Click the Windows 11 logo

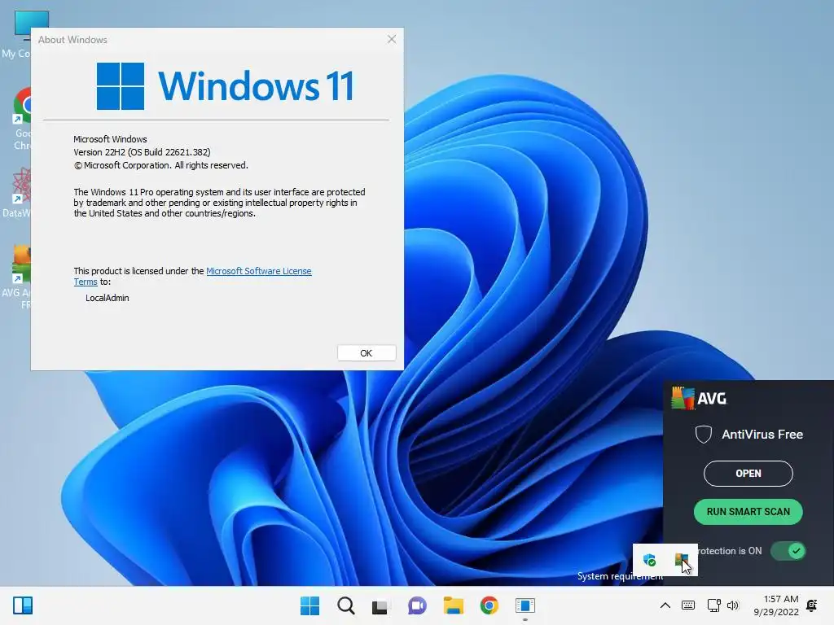point(225,86)
